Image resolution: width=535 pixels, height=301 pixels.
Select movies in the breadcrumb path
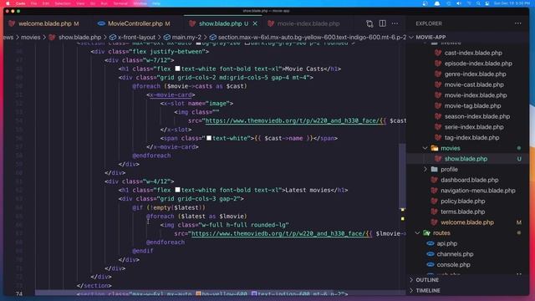click(x=31, y=37)
